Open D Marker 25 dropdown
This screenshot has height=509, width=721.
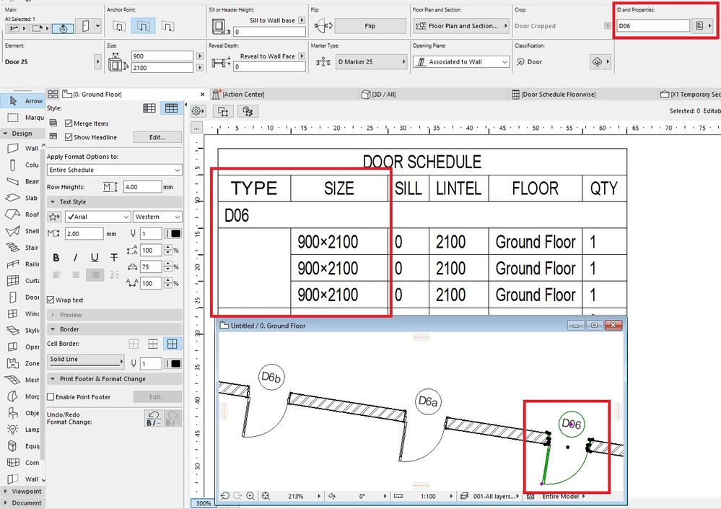[372, 61]
